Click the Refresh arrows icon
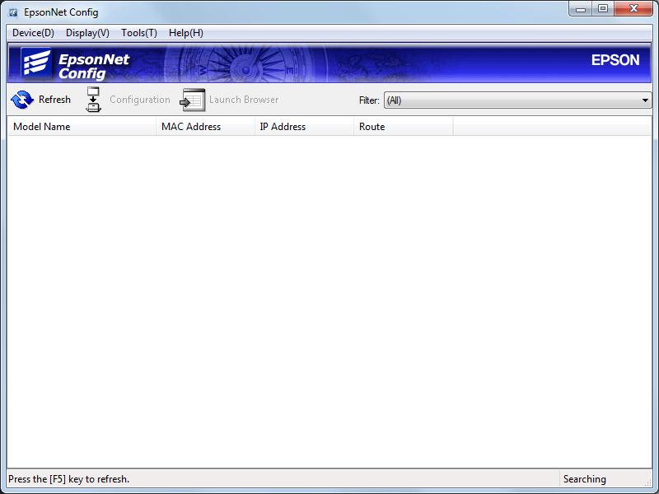 [22, 100]
